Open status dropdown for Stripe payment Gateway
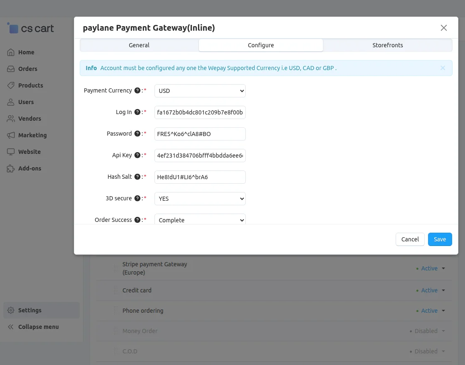The height and width of the screenshot is (365, 465). pyautogui.click(x=443, y=268)
